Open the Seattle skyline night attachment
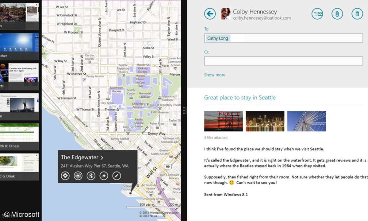 [x=265, y=121]
